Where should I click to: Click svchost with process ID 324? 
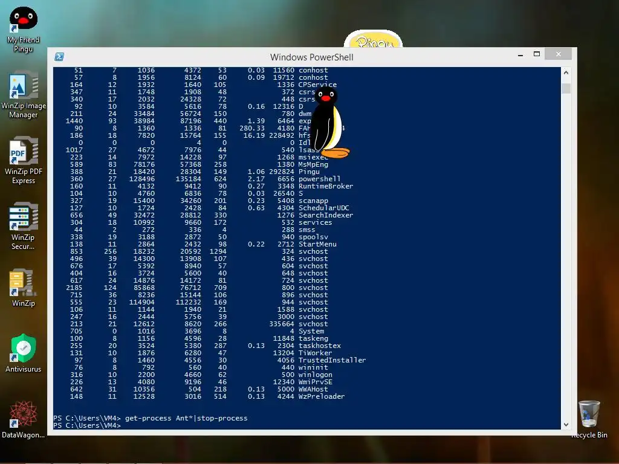click(x=313, y=251)
